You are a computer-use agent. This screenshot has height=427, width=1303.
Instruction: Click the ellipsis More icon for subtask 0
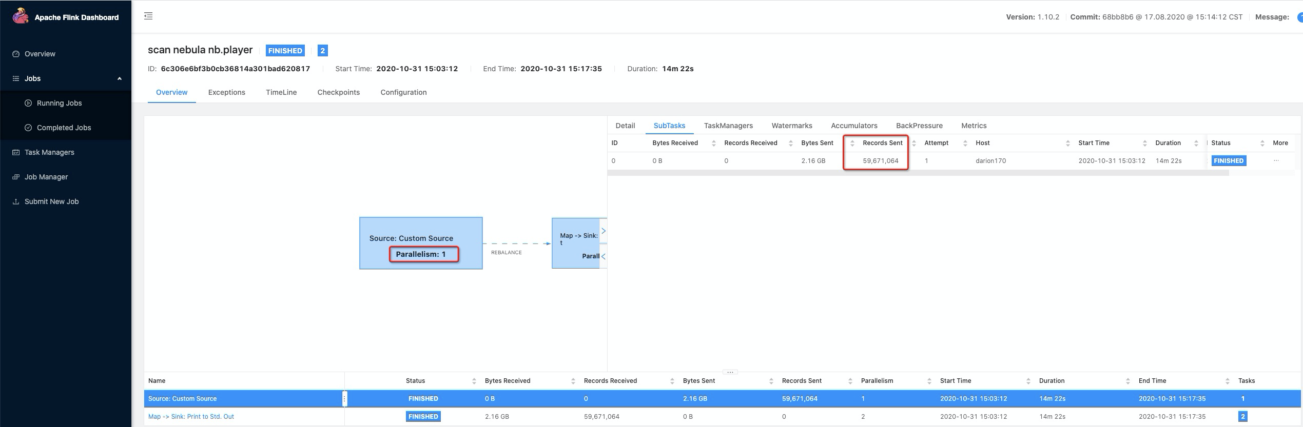(1276, 160)
